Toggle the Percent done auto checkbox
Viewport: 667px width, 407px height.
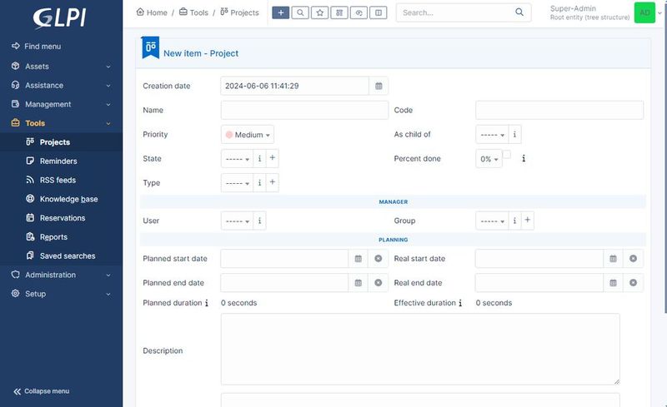point(507,154)
